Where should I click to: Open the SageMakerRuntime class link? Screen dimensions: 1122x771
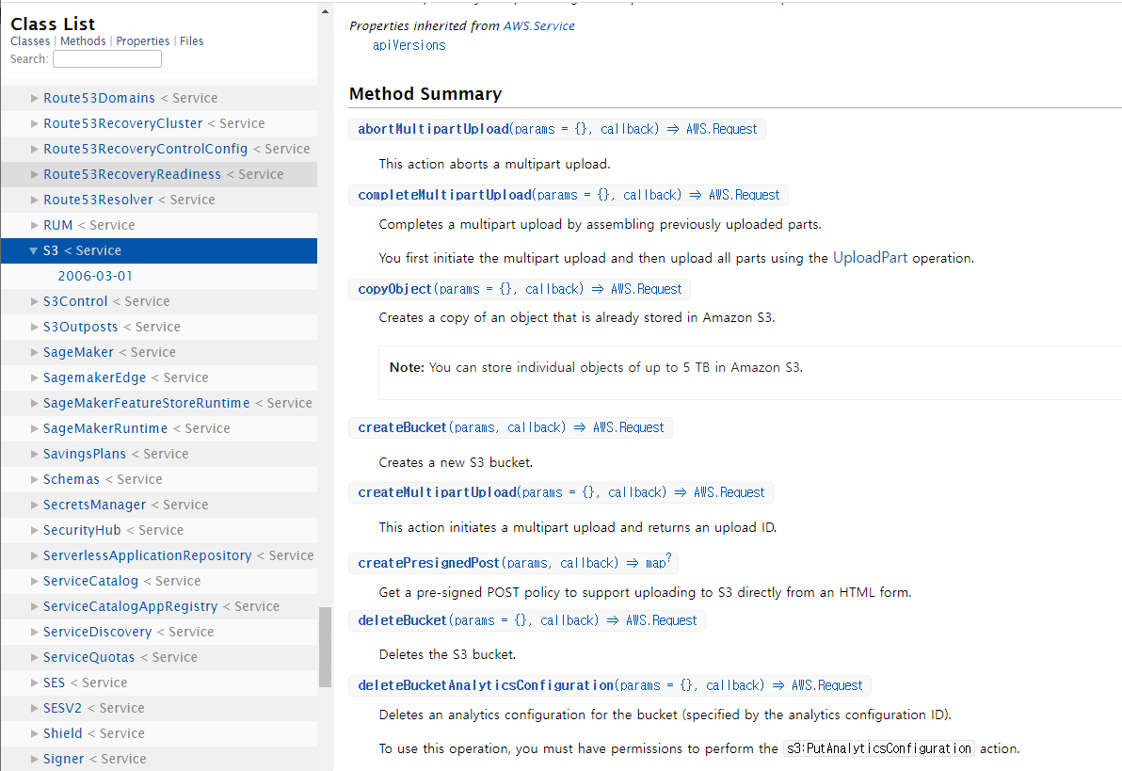[105, 429]
